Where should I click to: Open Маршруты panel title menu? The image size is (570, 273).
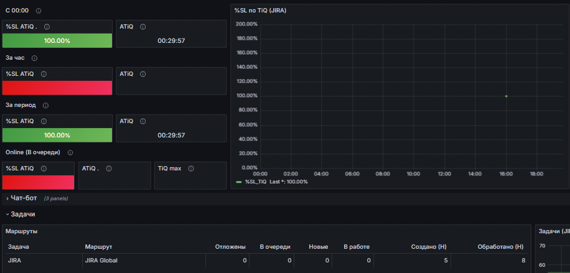pos(21,231)
